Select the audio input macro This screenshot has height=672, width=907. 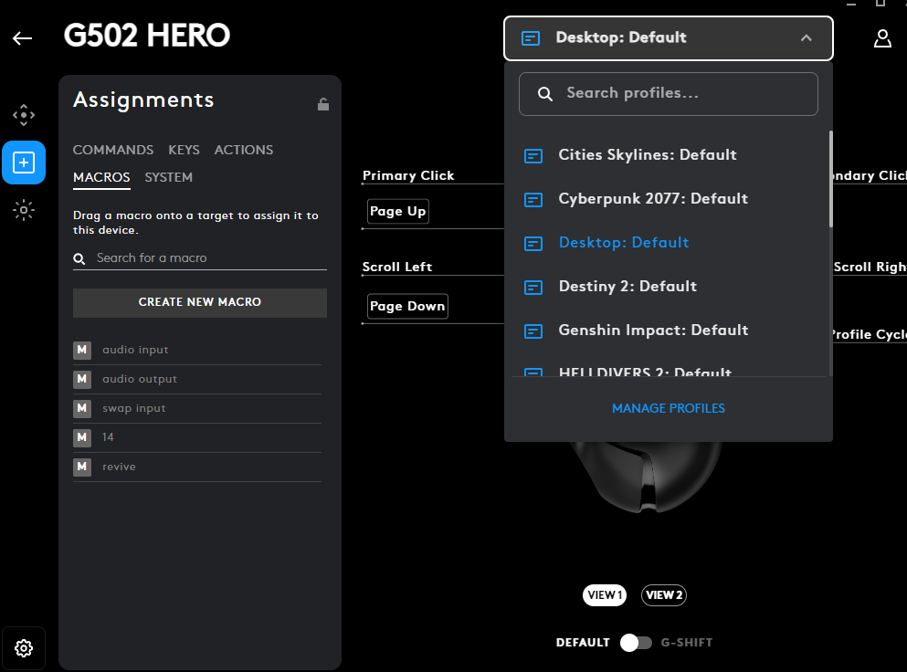[196, 350]
